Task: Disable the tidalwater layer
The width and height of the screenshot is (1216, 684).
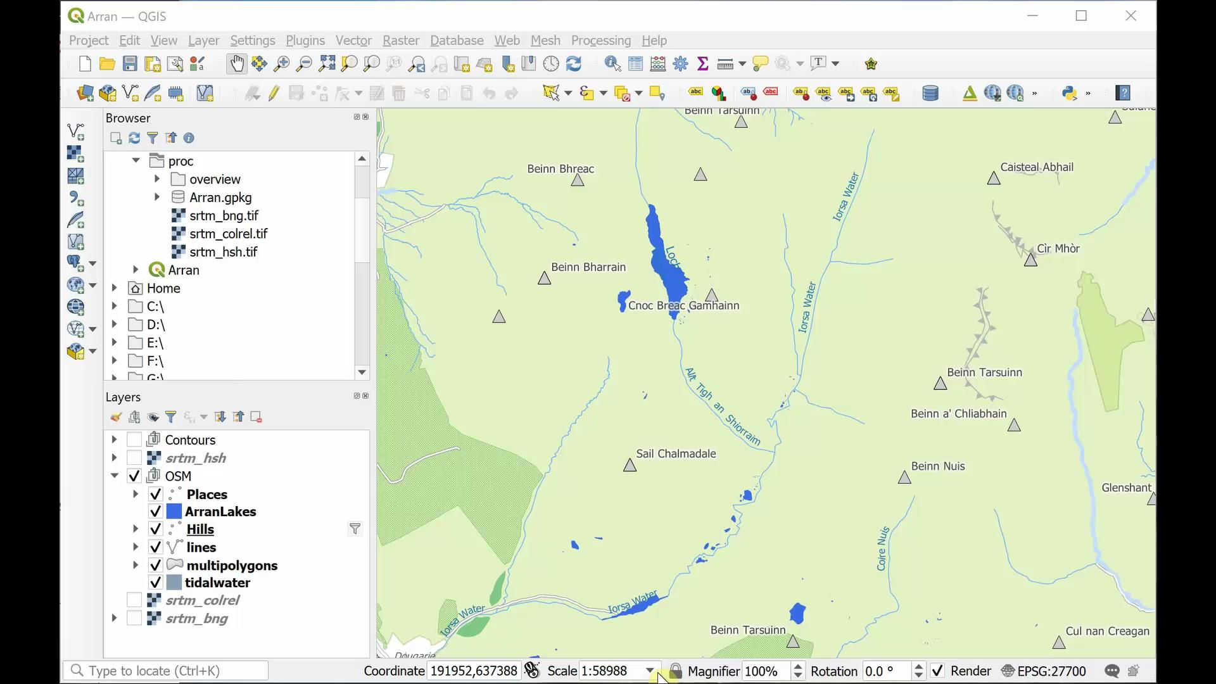Action: click(x=155, y=582)
